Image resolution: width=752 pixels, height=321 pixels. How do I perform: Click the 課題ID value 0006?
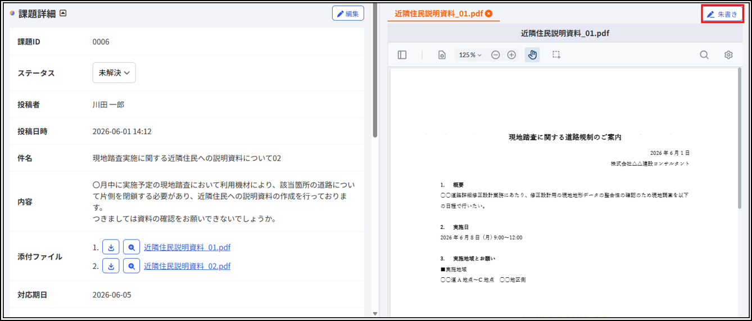[x=101, y=42]
